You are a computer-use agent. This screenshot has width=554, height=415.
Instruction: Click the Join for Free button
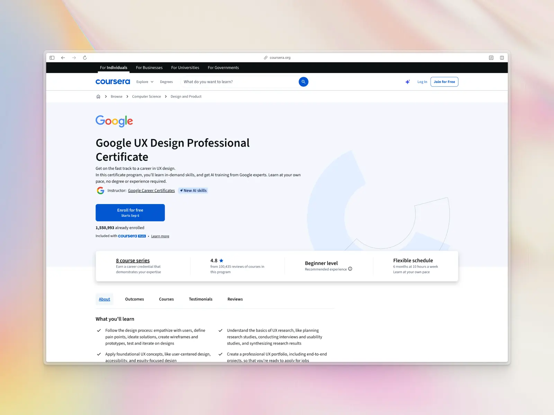coord(444,82)
